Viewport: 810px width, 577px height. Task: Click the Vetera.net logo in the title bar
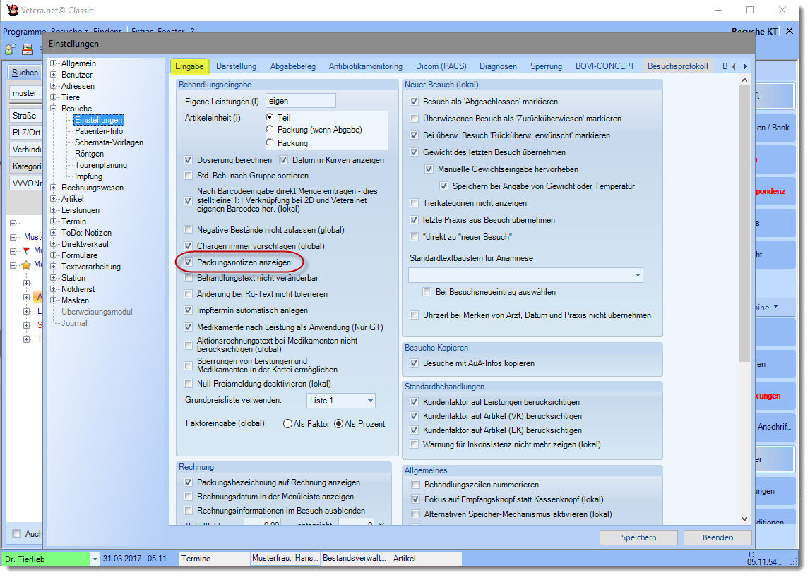pyautogui.click(x=11, y=11)
